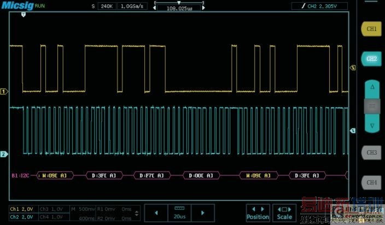Turn on the CH4 channel button
The width and height of the screenshot is (385, 225).
(371, 182)
